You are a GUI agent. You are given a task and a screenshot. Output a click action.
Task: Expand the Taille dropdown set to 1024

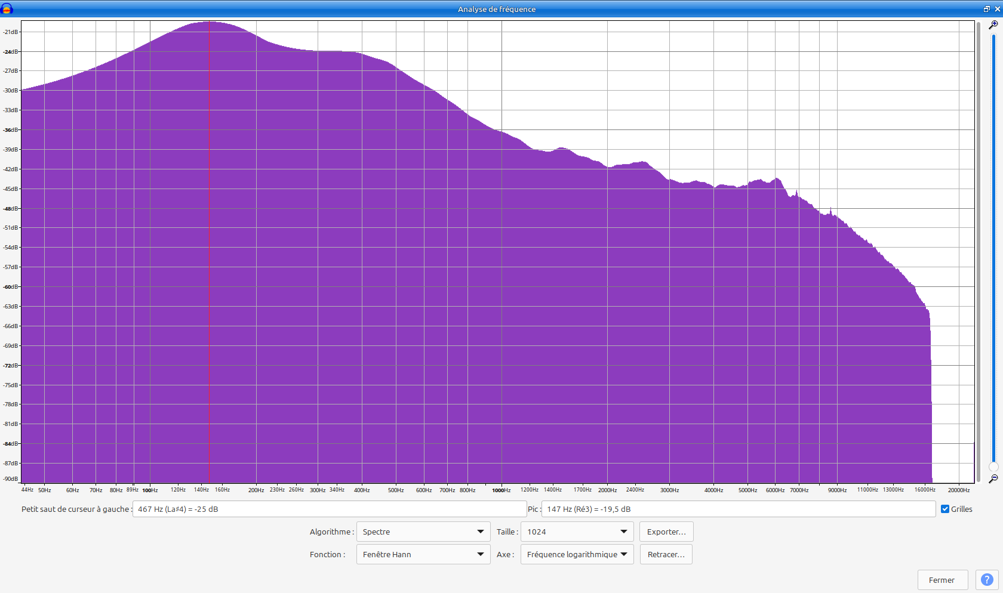coord(577,532)
